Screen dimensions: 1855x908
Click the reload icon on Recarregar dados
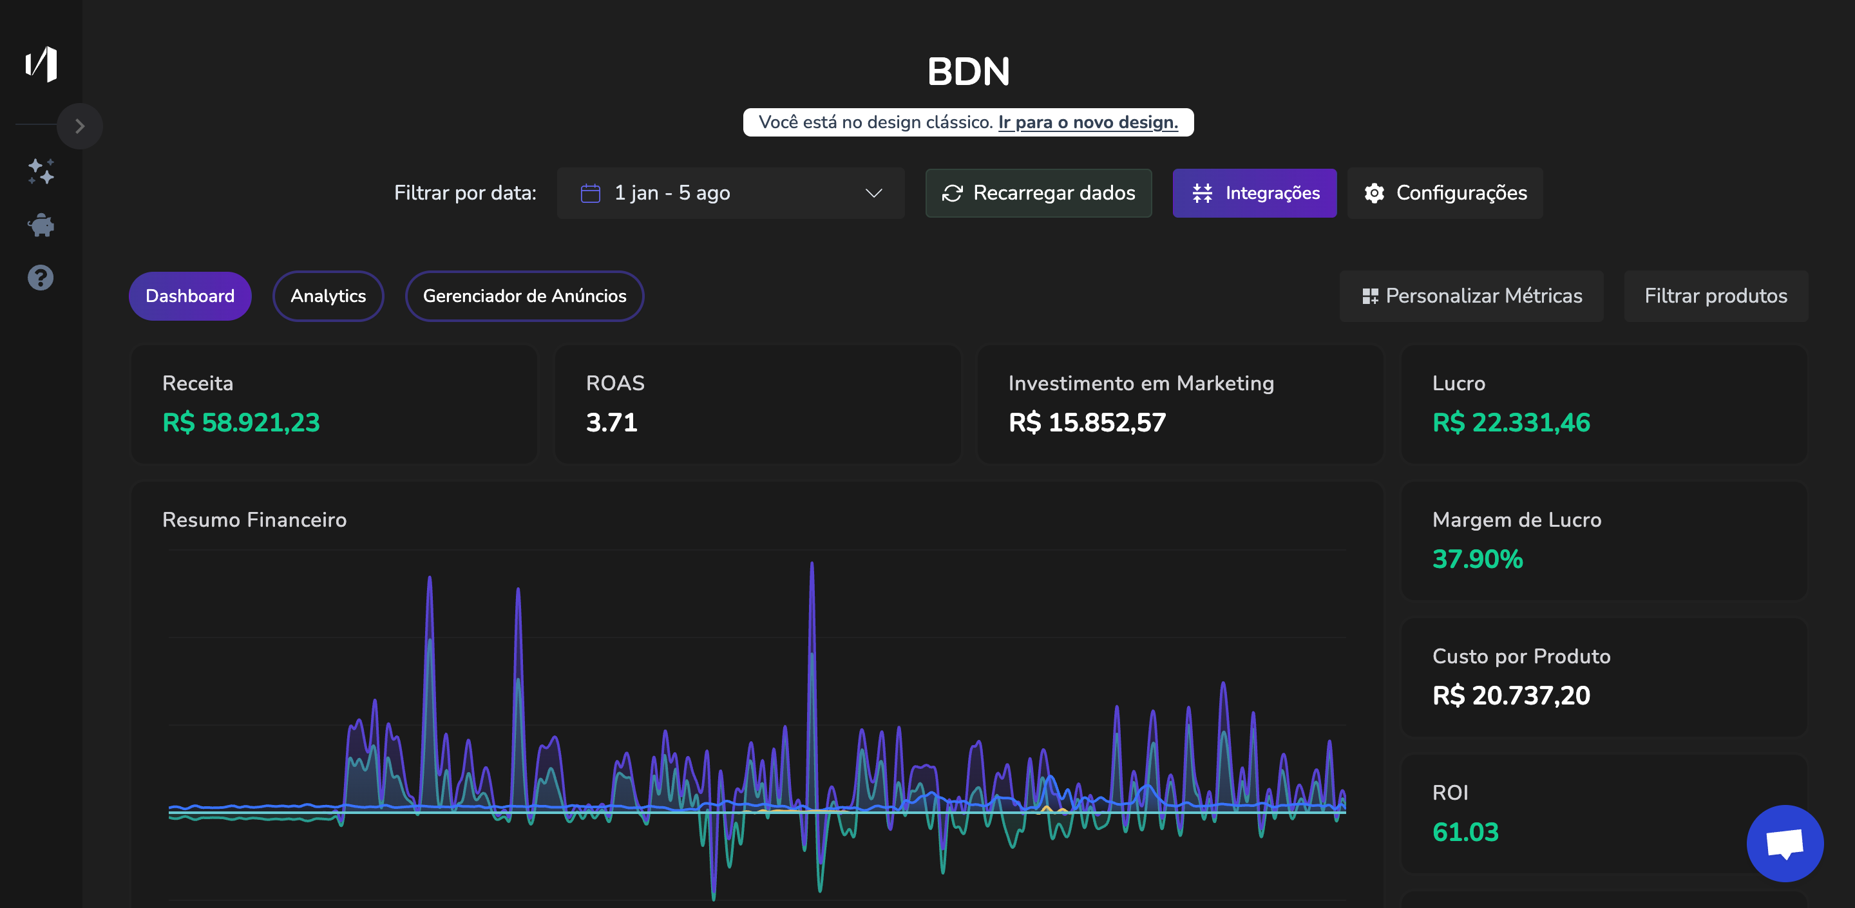[952, 193]
